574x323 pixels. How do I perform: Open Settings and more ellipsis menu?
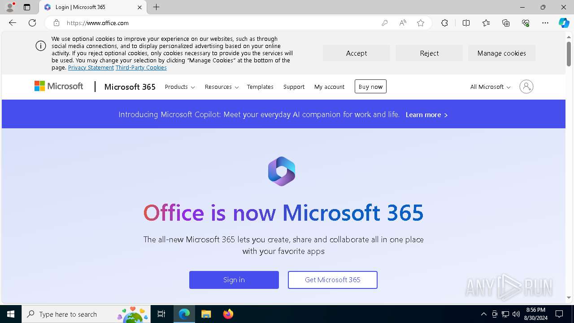pos(545,23)
